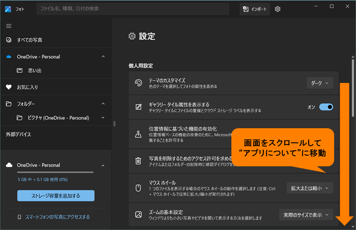Click the location pin icon for 位置情報

138,134
